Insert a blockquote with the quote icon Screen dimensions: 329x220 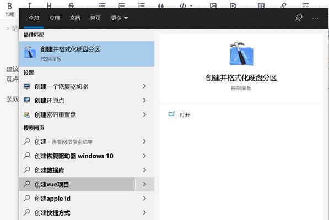click(x=161, y=6)
